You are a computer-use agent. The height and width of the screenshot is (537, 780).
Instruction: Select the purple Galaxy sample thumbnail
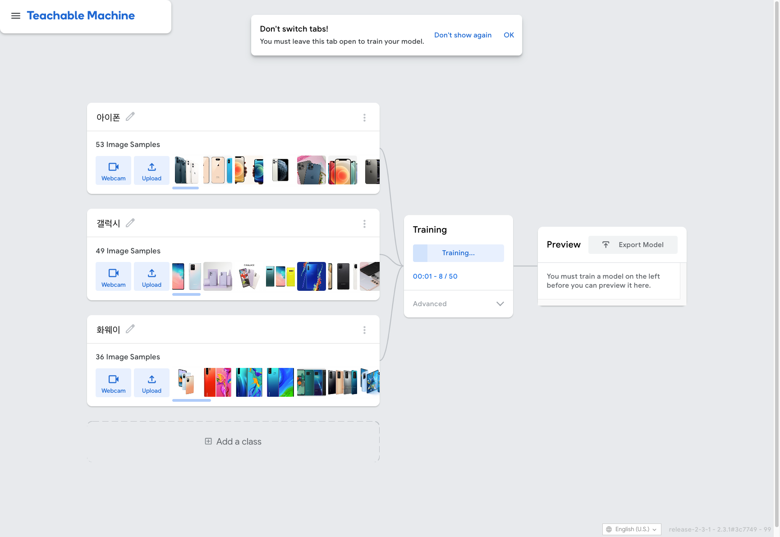click(218, 276)
